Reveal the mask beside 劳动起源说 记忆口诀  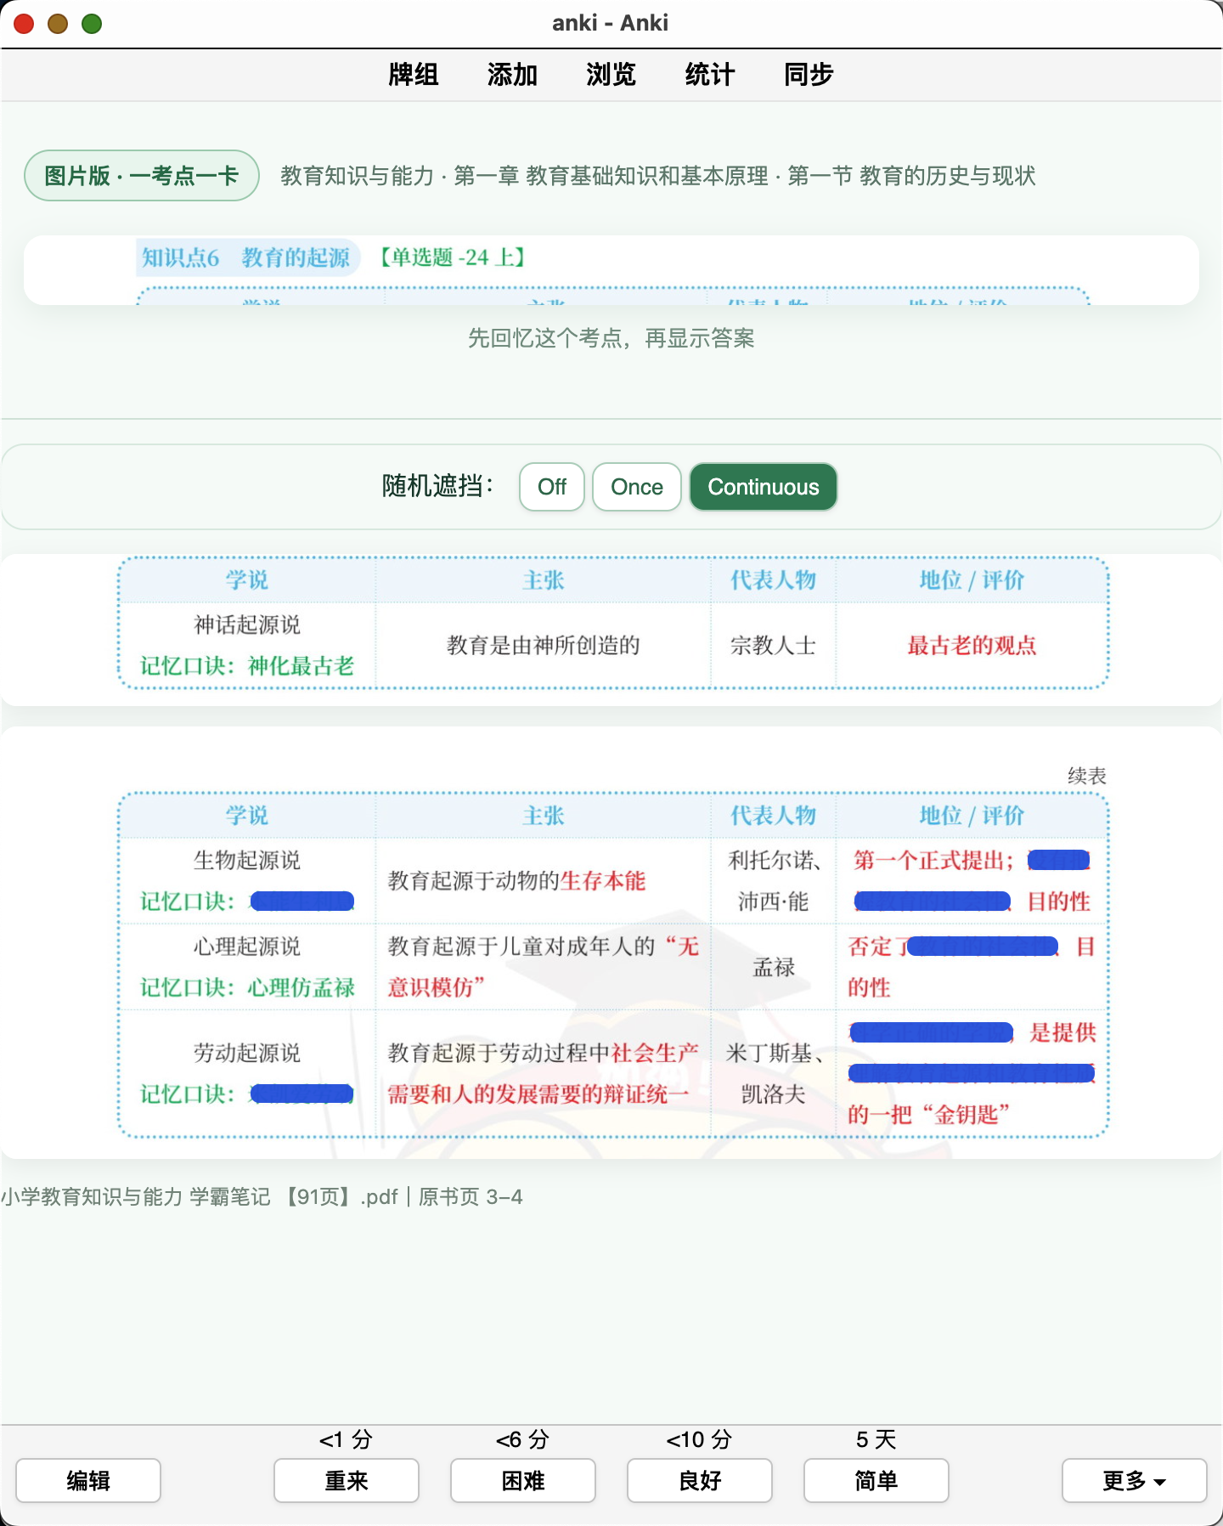coord(302,1094)
